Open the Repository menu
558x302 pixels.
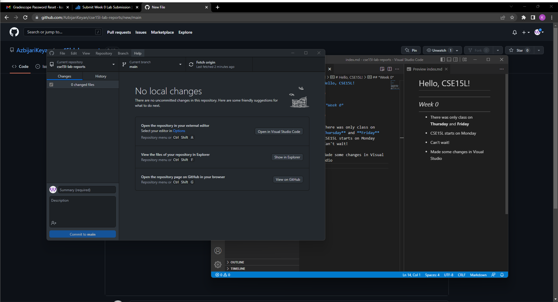click(x=103, y=53)
